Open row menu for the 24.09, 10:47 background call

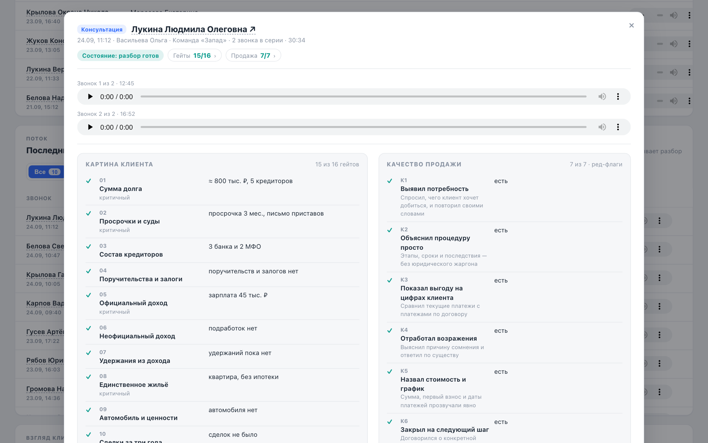(x=659, y=249)
